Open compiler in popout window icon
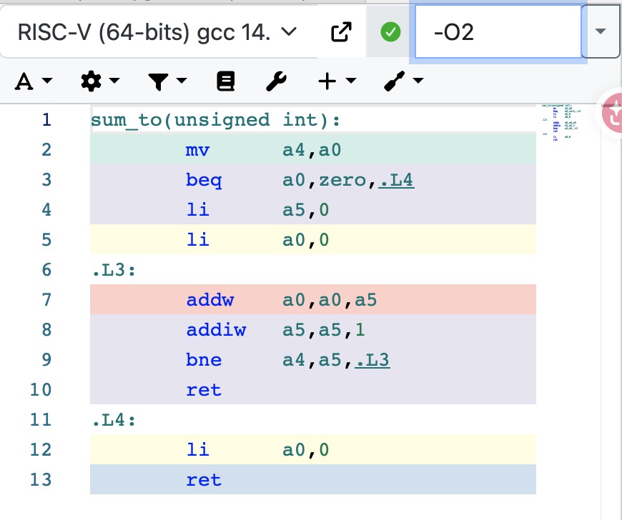622x520 pixels. (341, 31)
